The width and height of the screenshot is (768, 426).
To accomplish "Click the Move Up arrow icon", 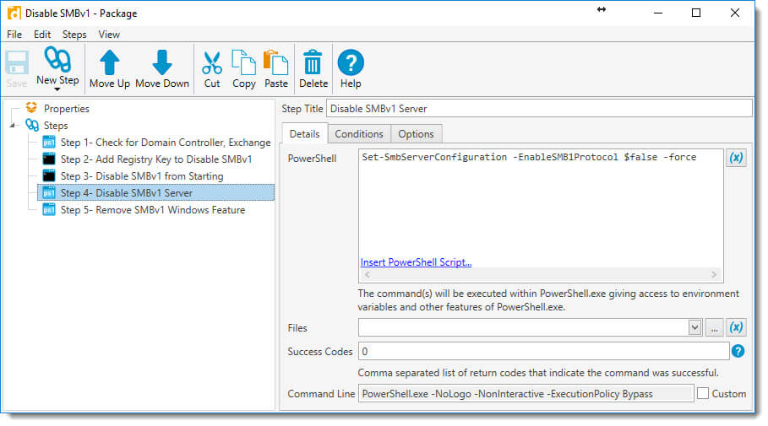I will point(109,62).
